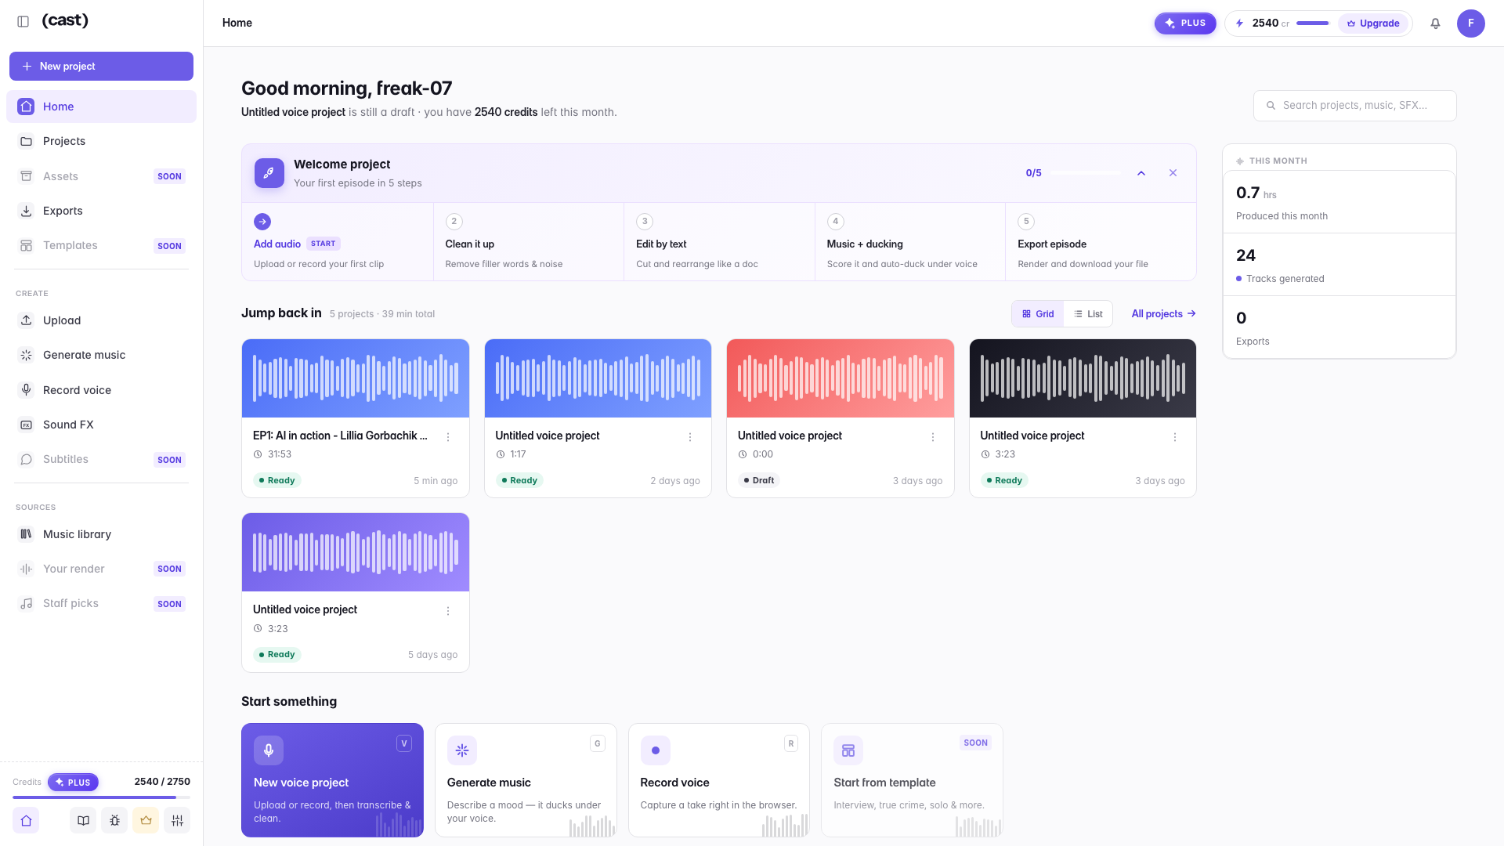Select Record voice in sidebar
Viewport: 1504px width, 846px height.
click(101, 390)
